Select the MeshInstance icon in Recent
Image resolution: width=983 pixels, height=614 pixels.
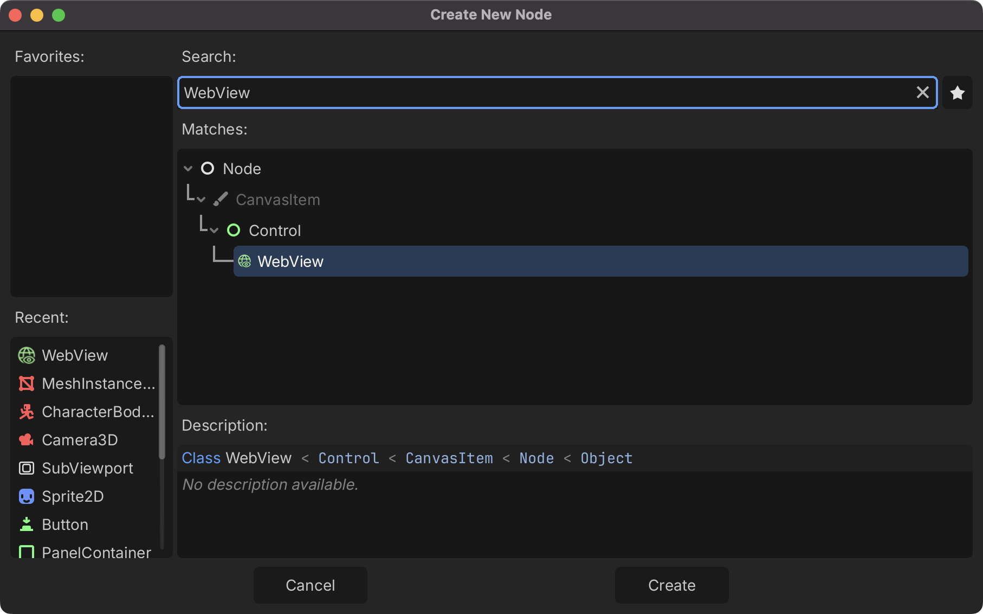click(27, 384)
